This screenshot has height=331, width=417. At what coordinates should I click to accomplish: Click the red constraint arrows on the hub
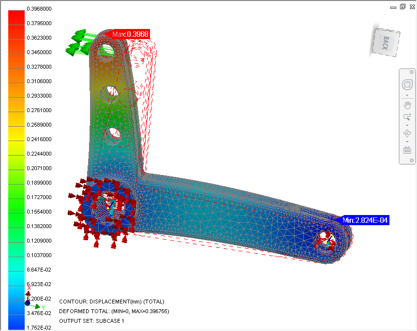[x=103, y=212]
